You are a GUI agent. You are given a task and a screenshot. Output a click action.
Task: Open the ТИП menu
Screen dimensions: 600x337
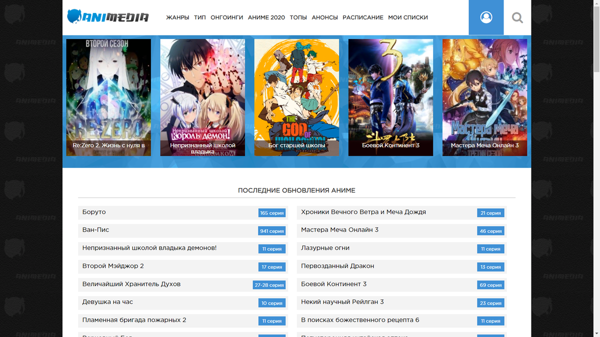click(199, 17)
